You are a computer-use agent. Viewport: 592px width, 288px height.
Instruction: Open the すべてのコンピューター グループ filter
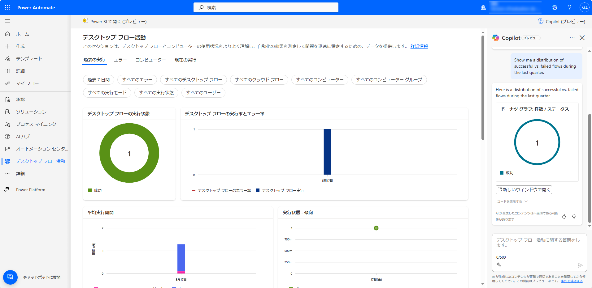(x=389, y=80)
